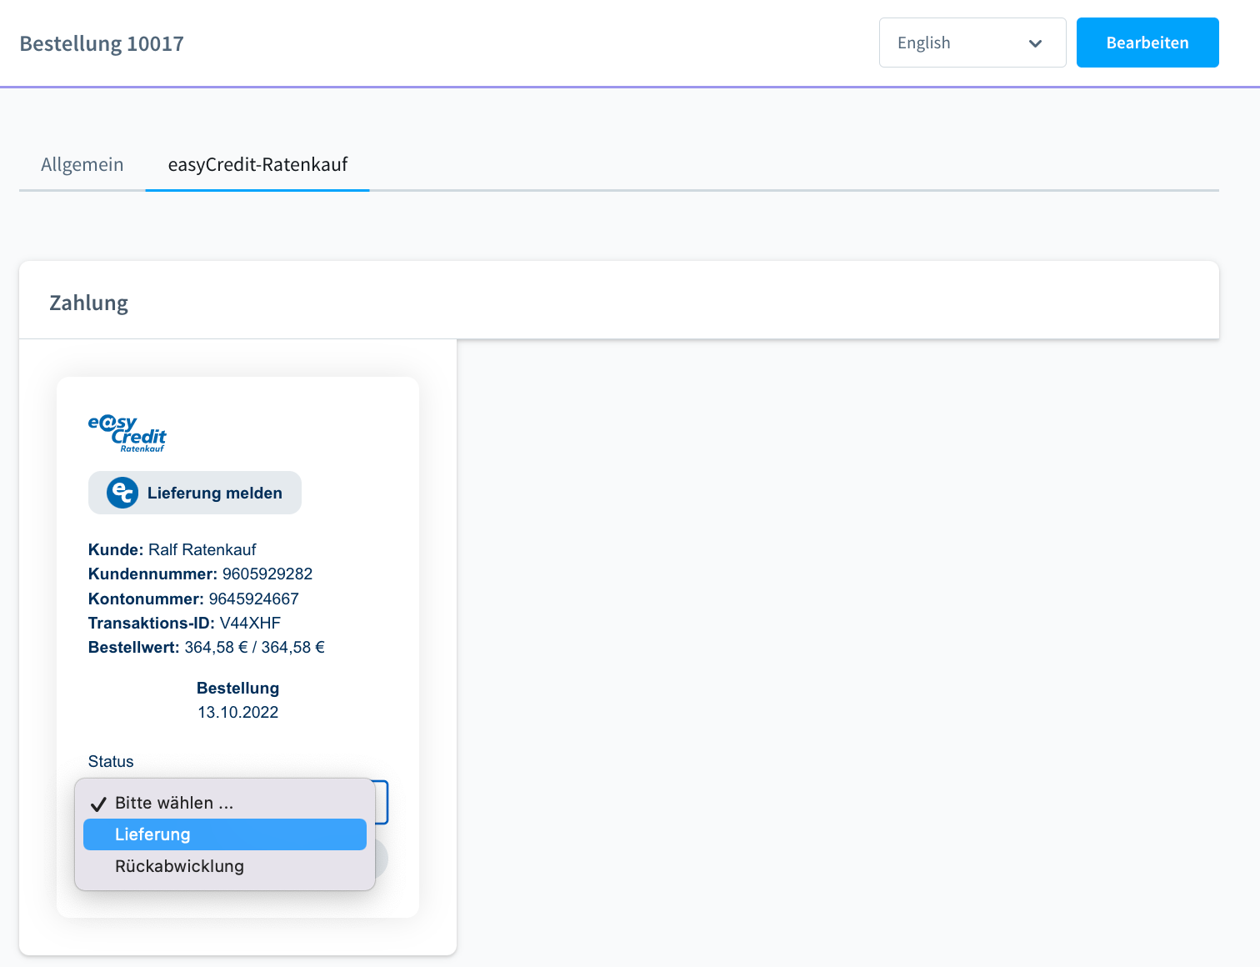1260x967 pixels.
Task: Click the round ec icon on Lieferung melden
Action: [122, 493]
